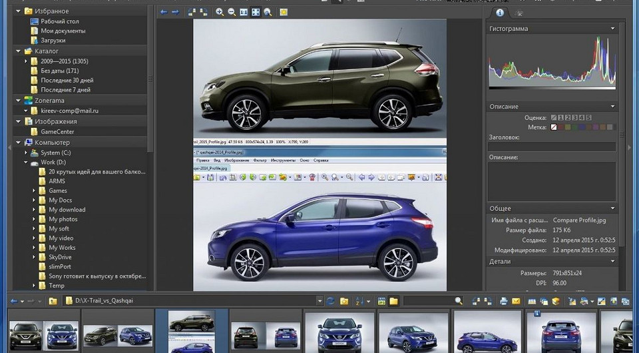Open Загрузки folder
The image size is (639, 353).
tap(53, 41)
